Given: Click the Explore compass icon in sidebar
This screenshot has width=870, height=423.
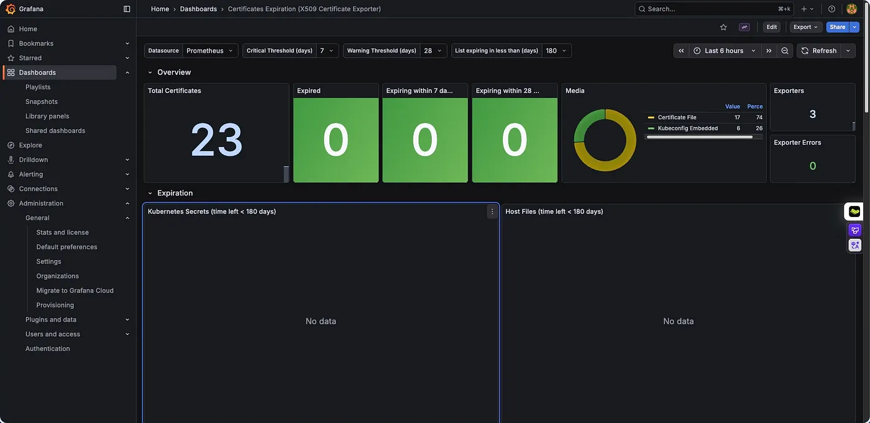Looking at the screenshot, I should tap(11, 145).
